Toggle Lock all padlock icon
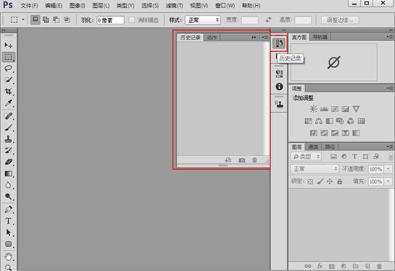395x271 pixels. [x=339, y=181]
